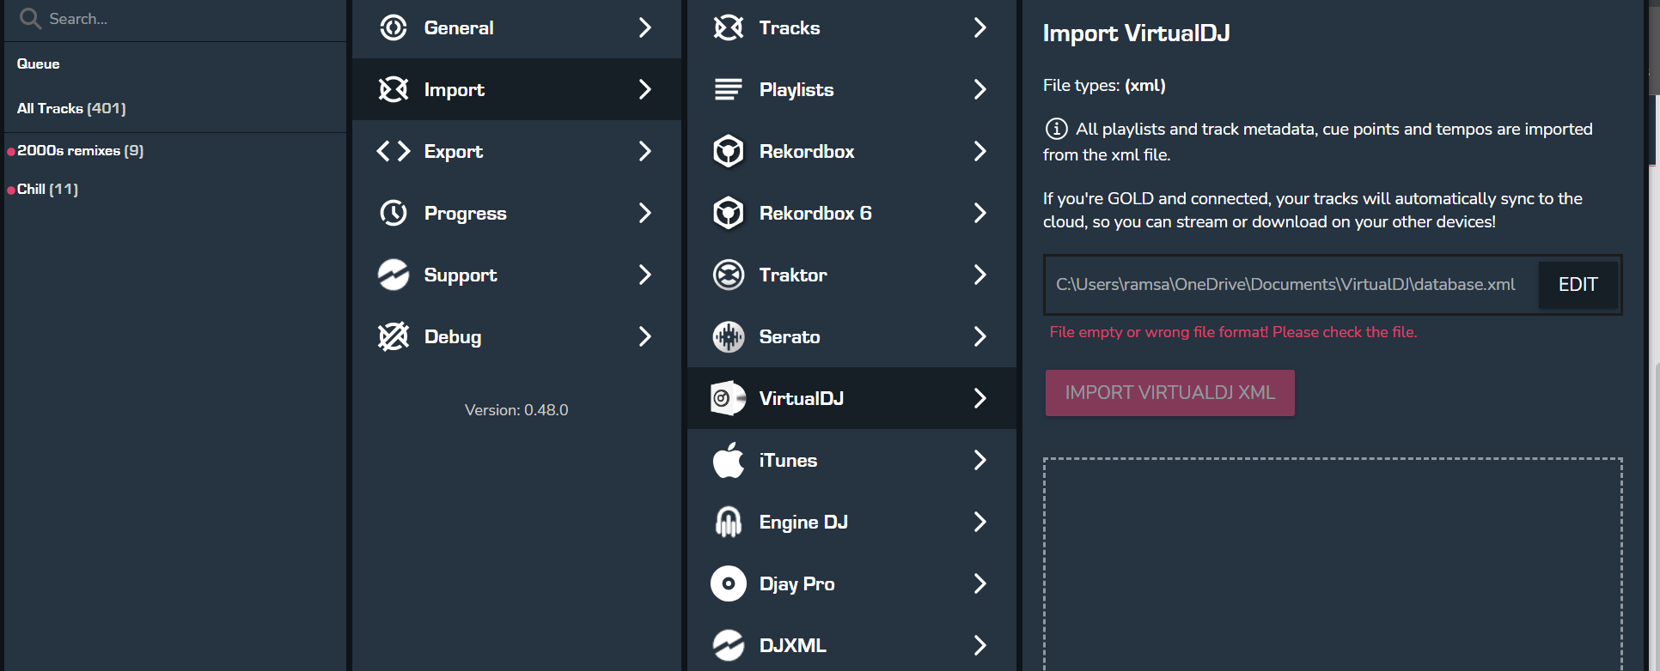This screenshot has height=671, width=1660.
Task: Click the iTunes apple icon
Action: coord(729,460)
